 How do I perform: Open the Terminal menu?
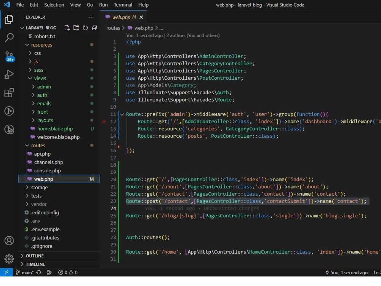pyautogui.click(x=123, y=5)
